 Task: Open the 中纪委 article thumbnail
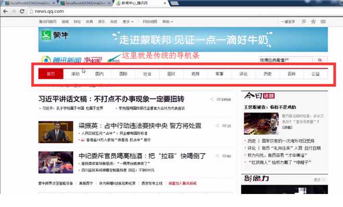(x=56, y=162)
